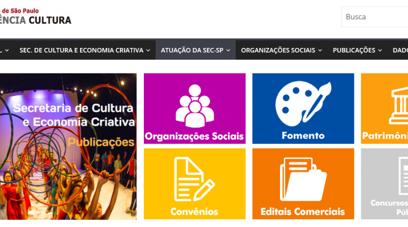The image size is (408, 227).
Task: Open the Secretaria de Cultura Publicações banner image
Action: [68, 146]
